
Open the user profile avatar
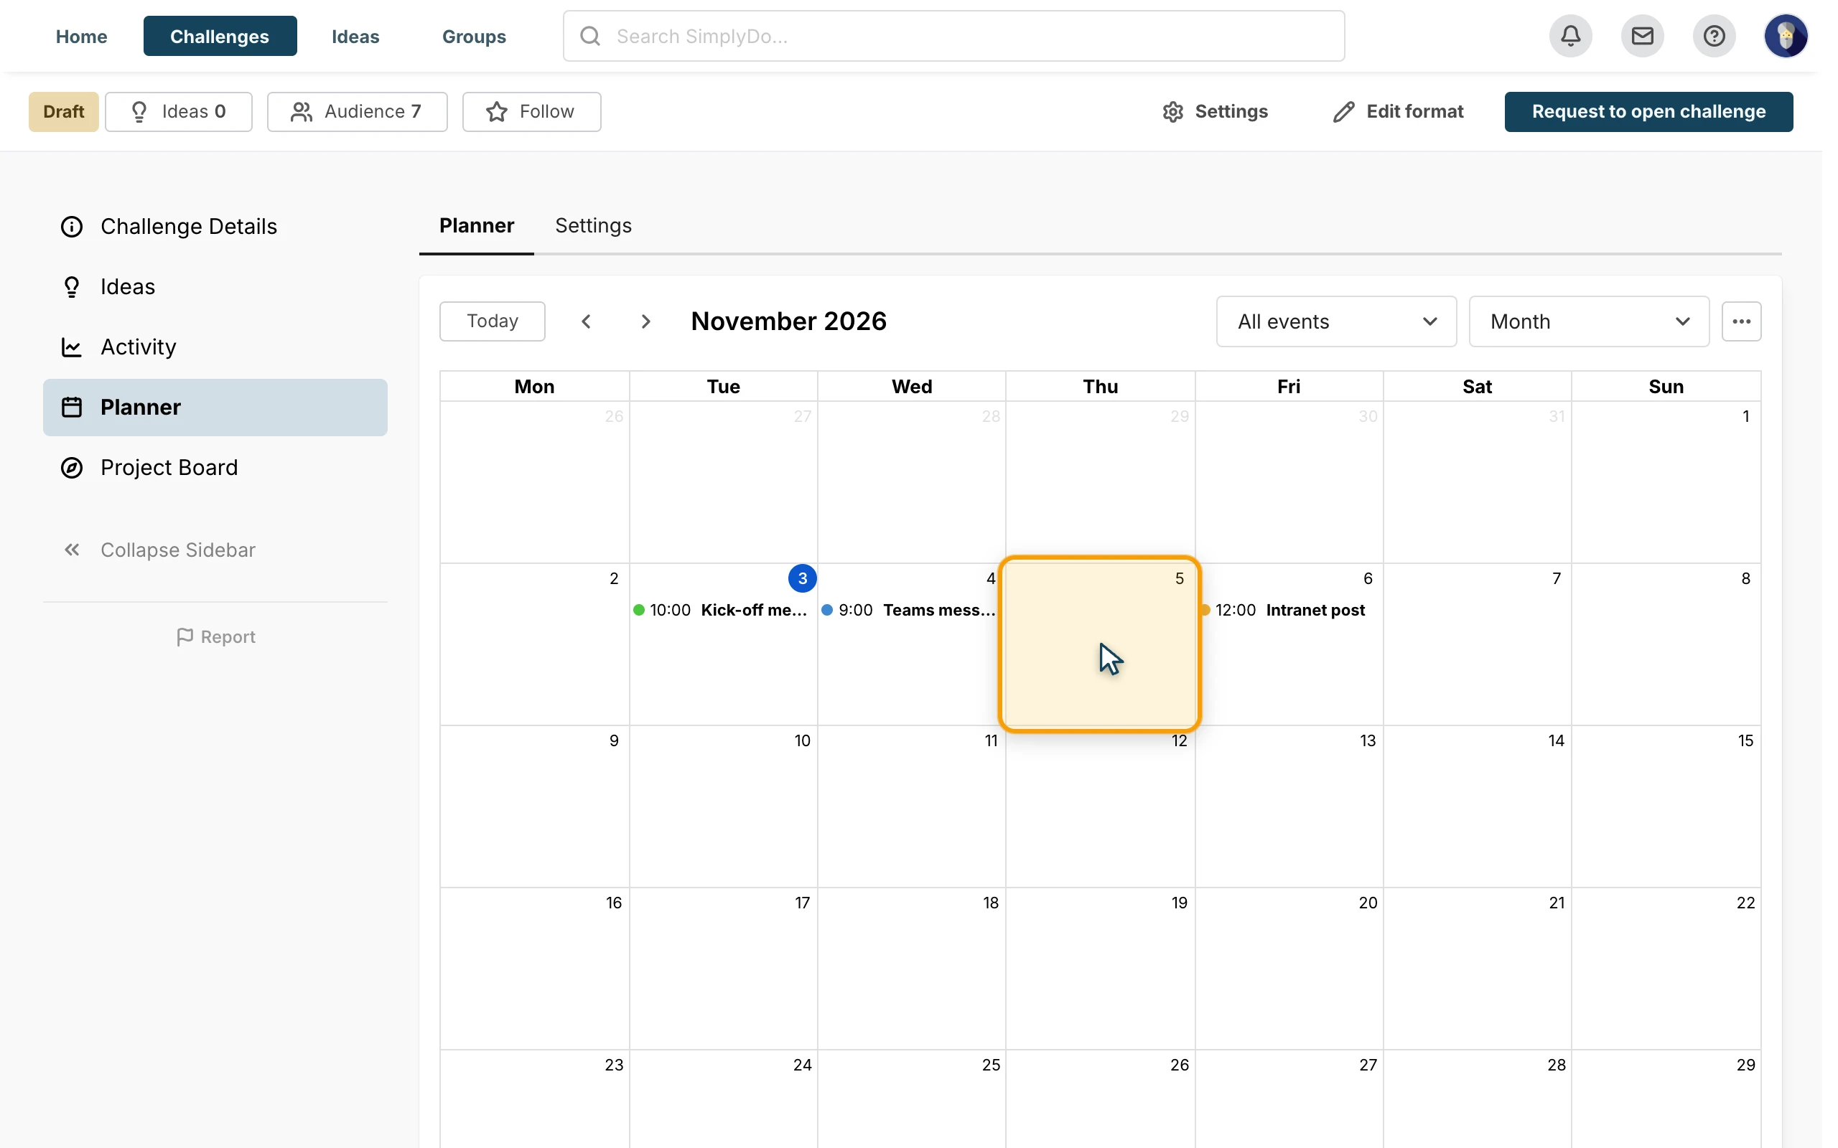click(x=1785, y=36)
